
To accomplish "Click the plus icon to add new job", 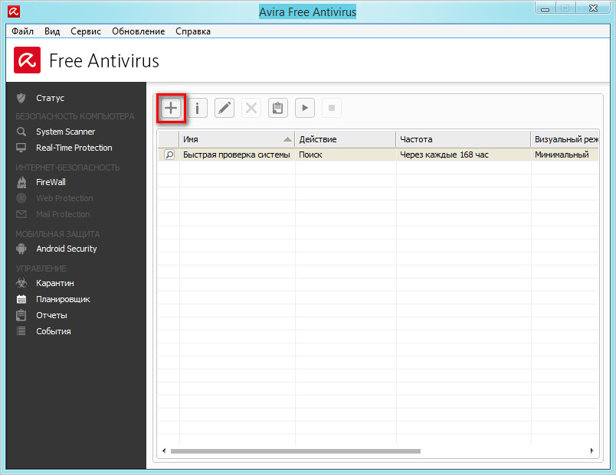I will tap(171, 108).
